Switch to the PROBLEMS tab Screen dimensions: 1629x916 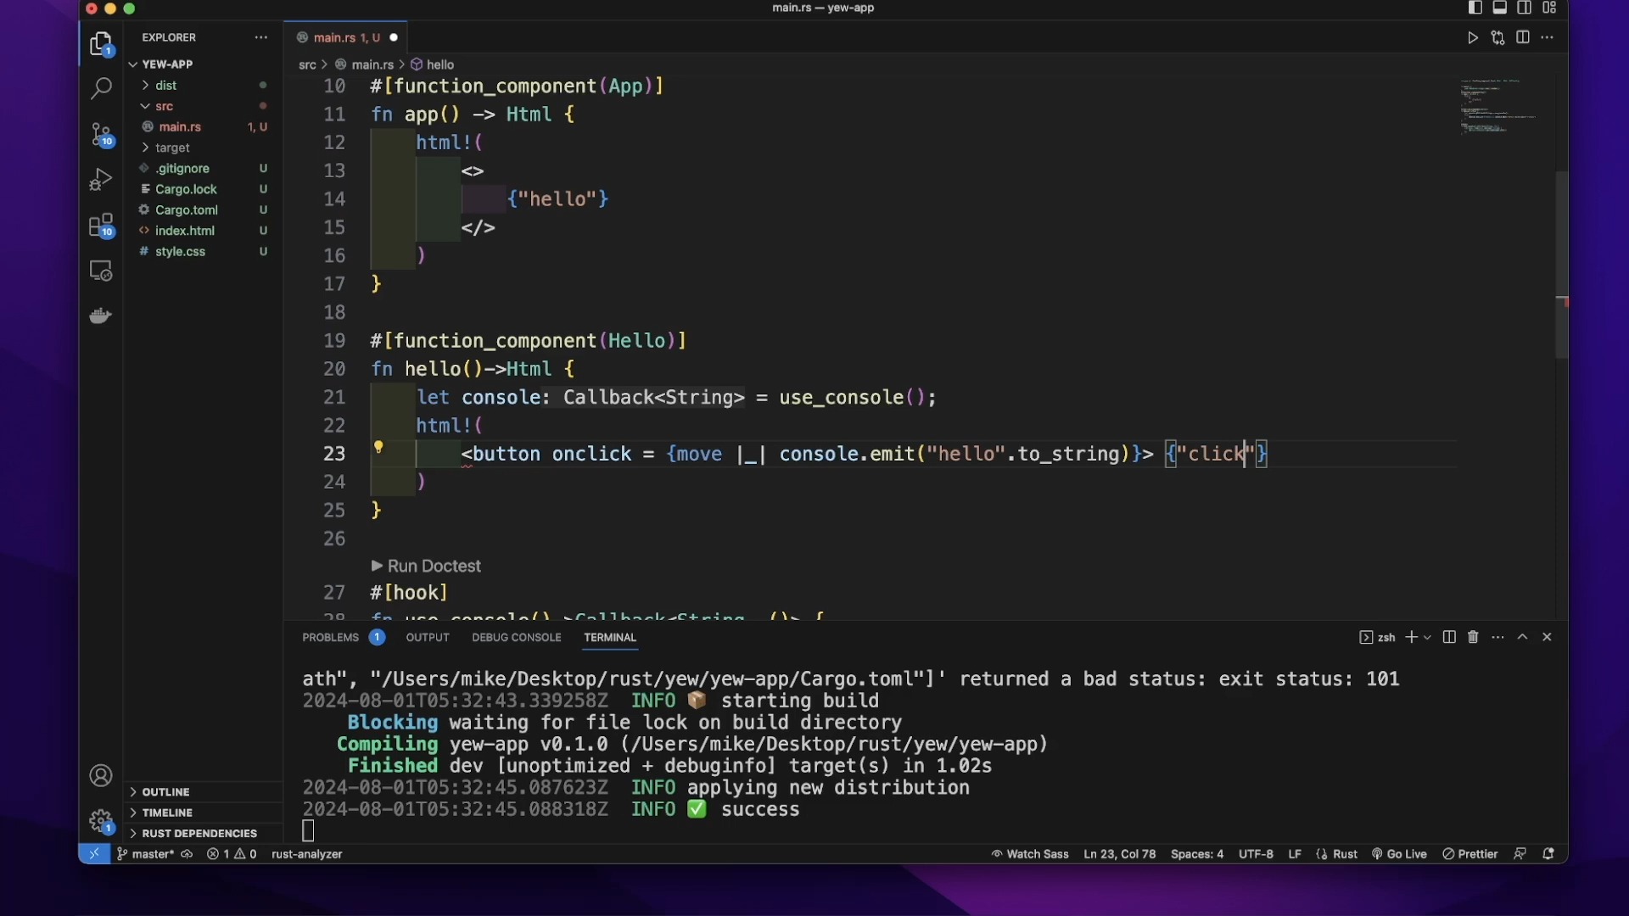(x=330, y=638)
